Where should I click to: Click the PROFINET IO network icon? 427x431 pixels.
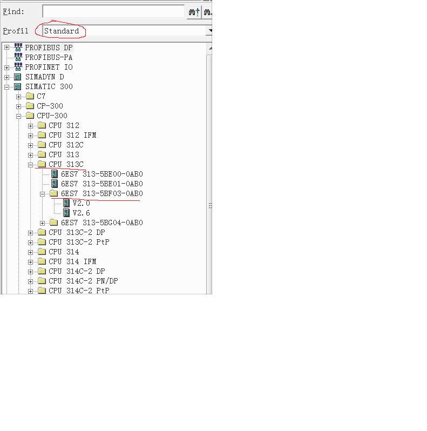(18, 67)
